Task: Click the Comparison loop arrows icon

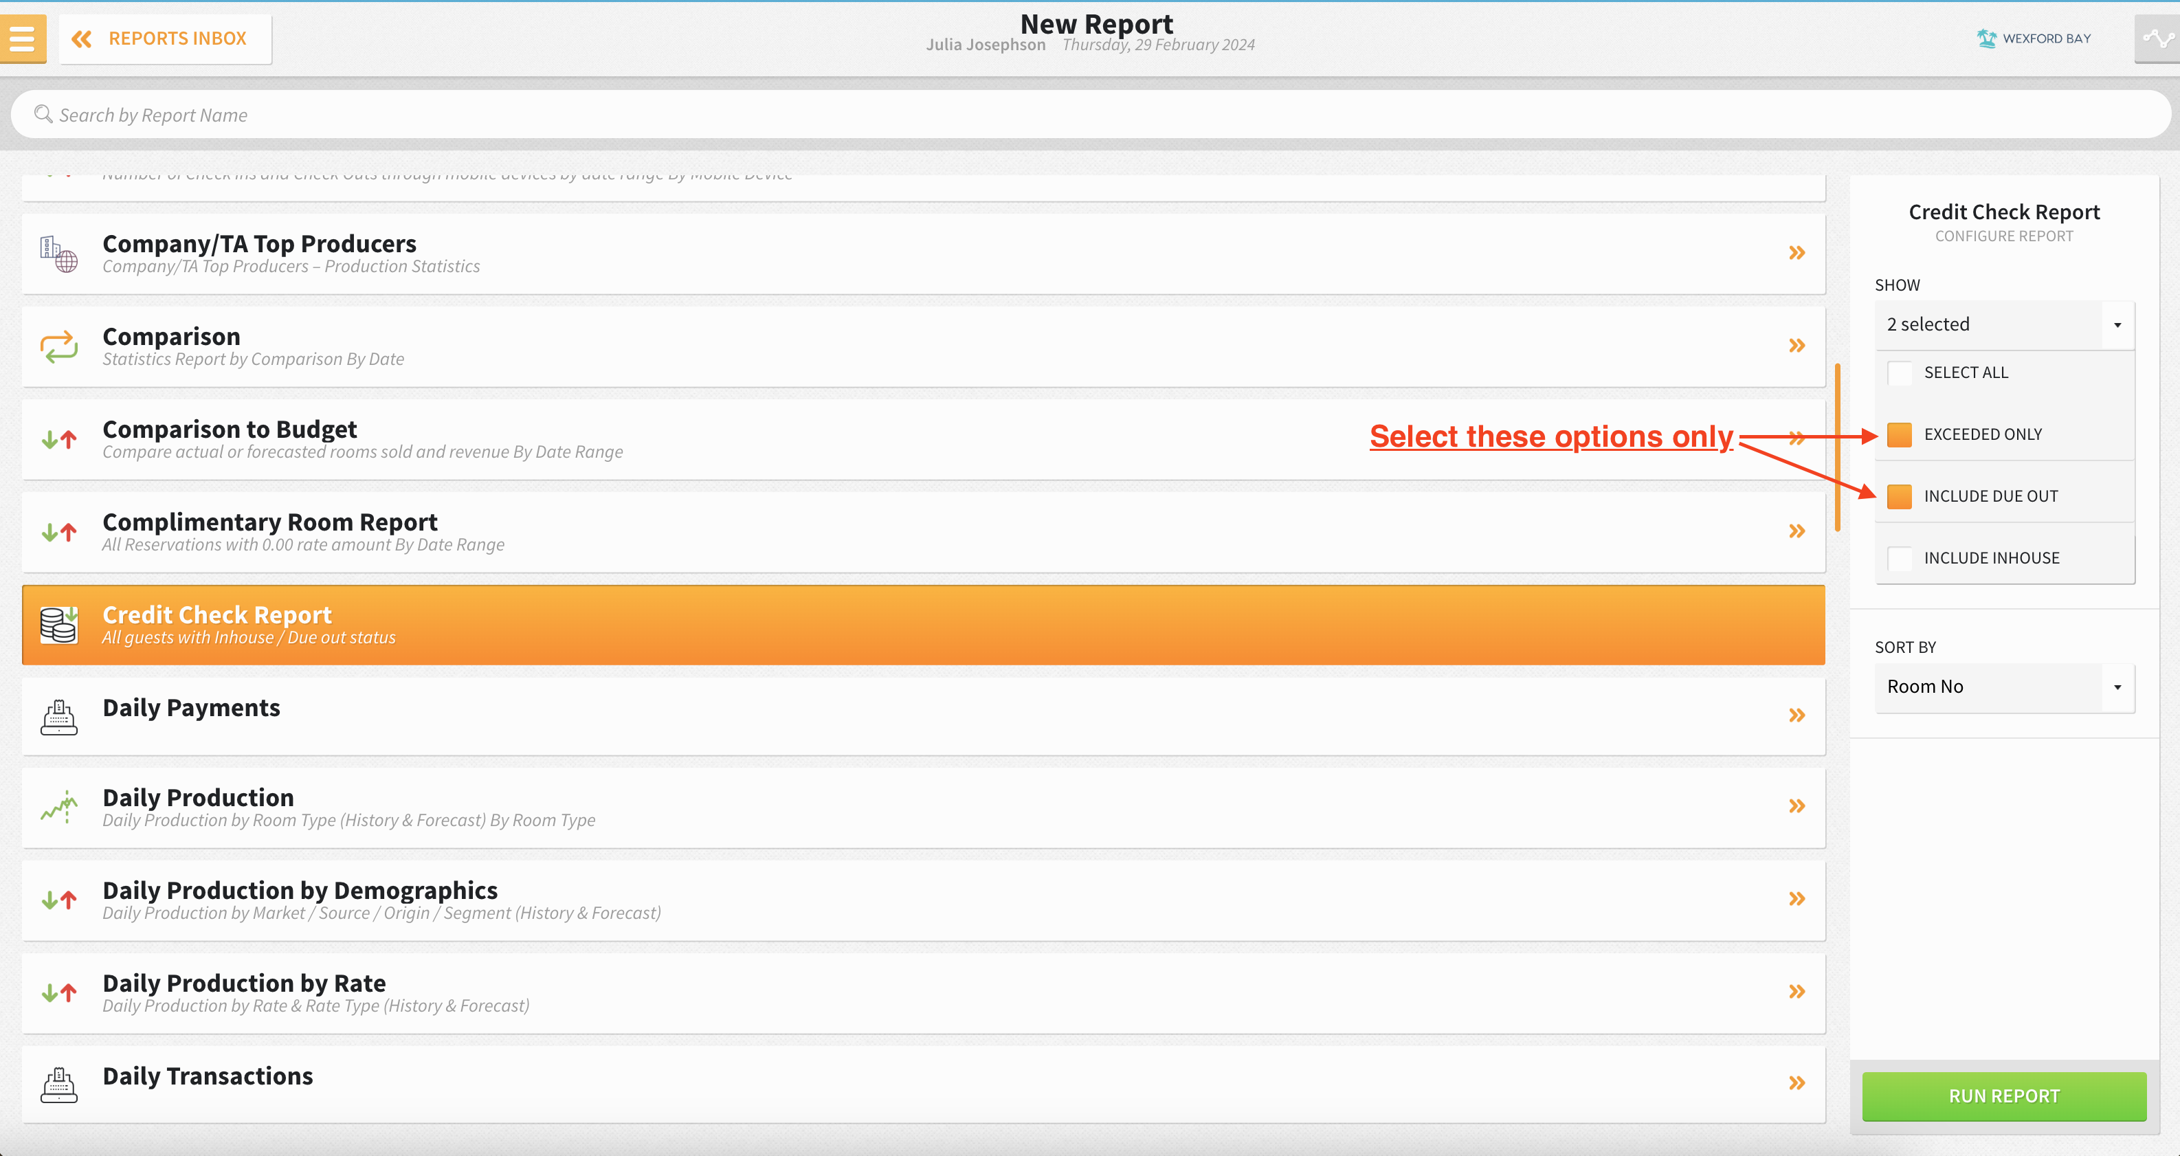Action: pyautogui.click(x=58, y=346)
